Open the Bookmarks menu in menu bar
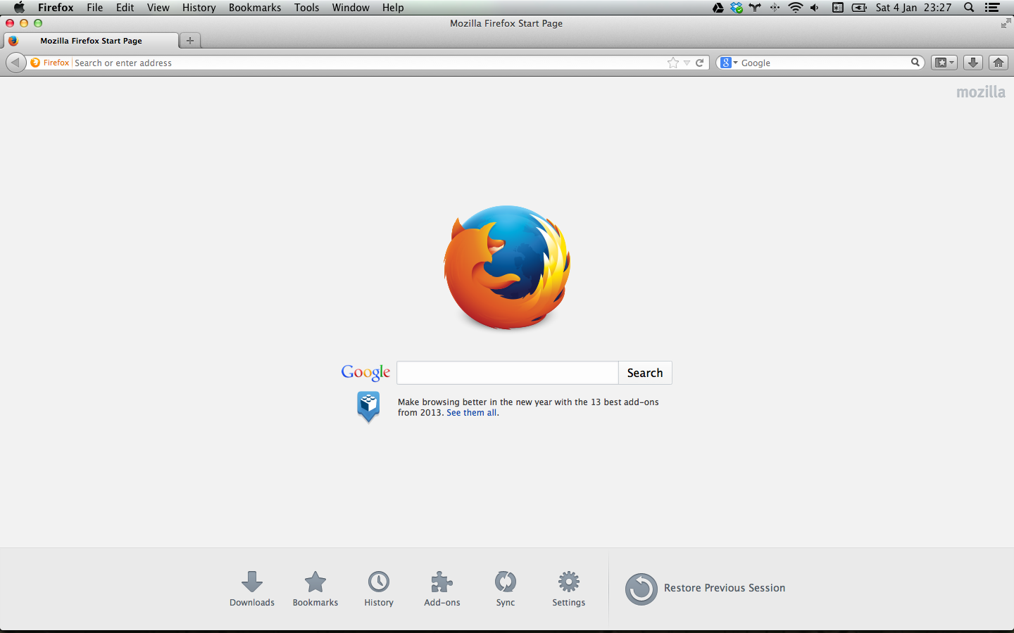This screenshot has width=1014, height=633. [255, 8]
